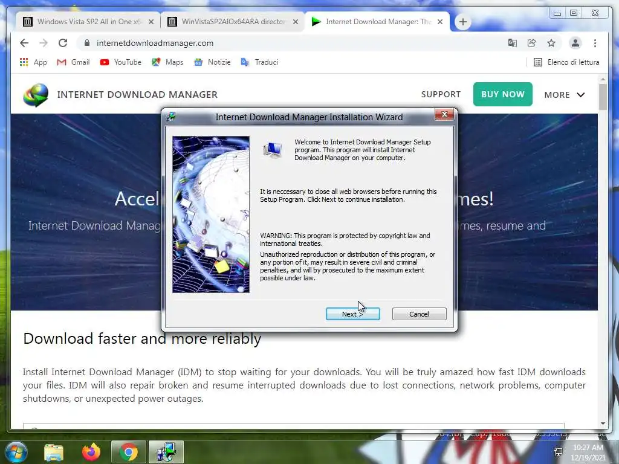Click Next in the IDM Installation Wizard
This screenshot has height=464, width=619.
tap(352, 314)
